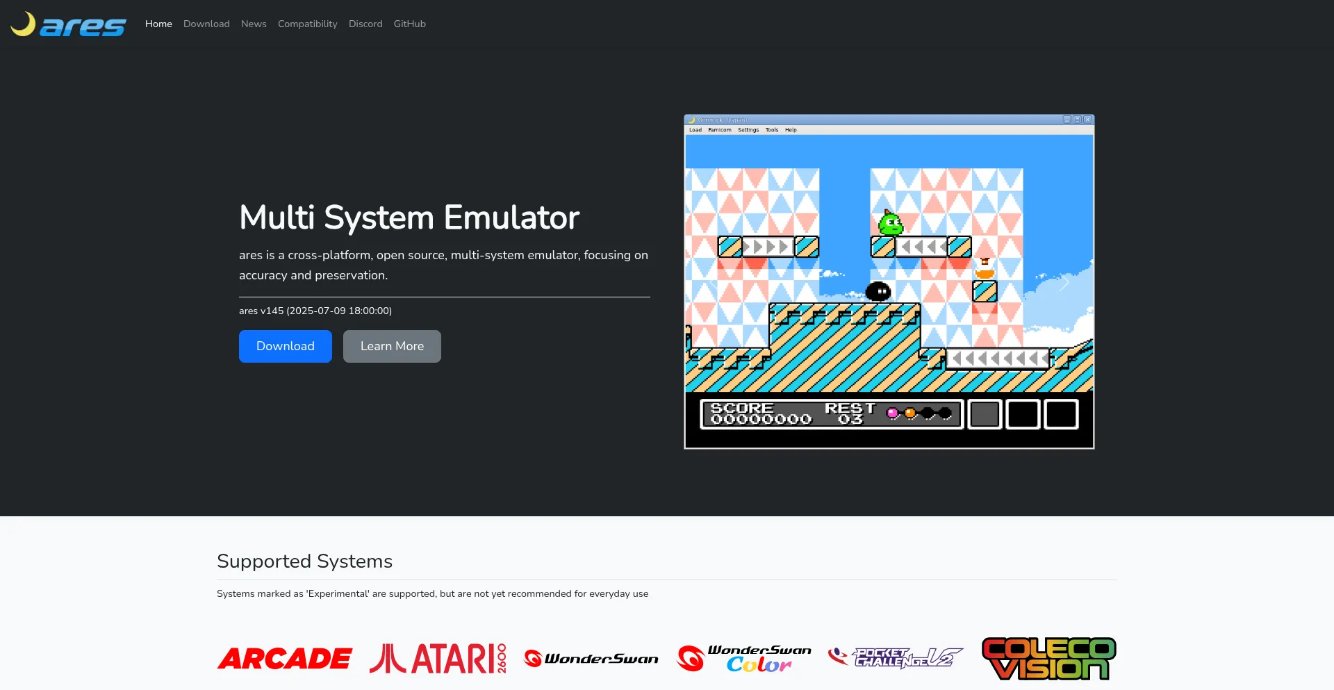The height and width of the screenshot is (690, 1334).
Task: Select the WonderSwan Color logo
Action: (x=744, y=659)
